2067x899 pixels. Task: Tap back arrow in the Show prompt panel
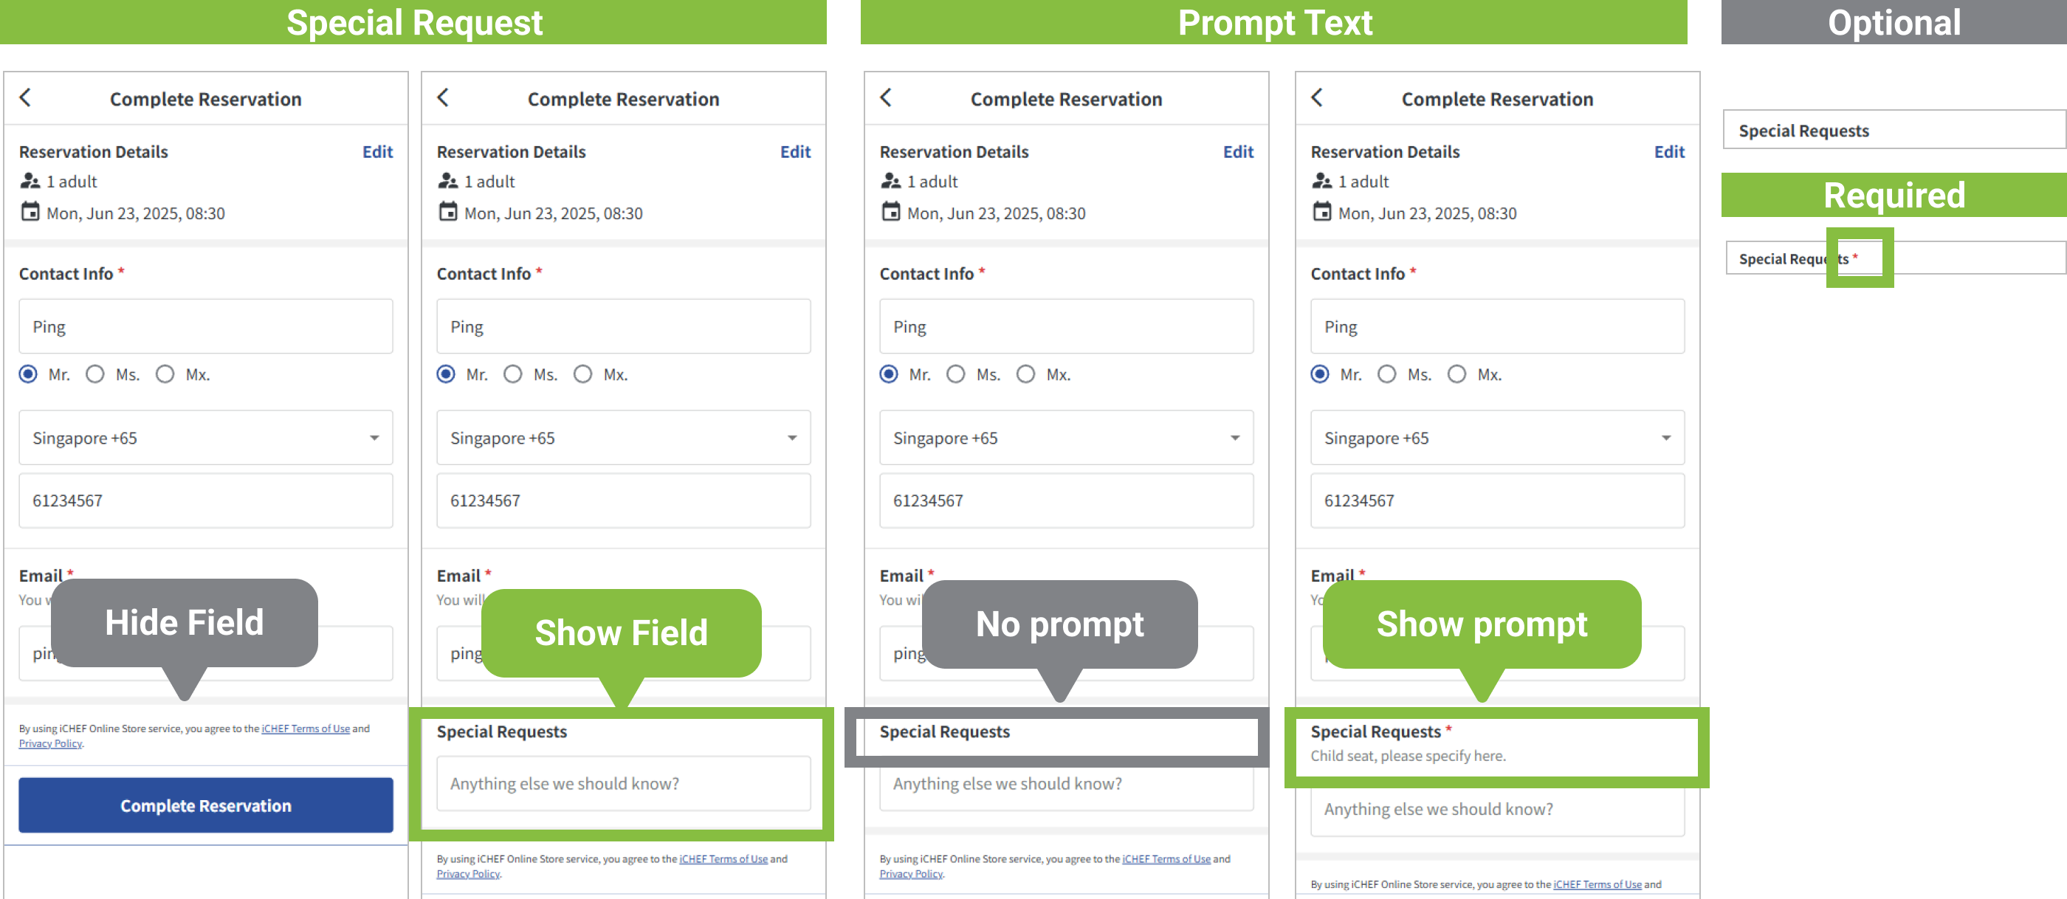1317,98
